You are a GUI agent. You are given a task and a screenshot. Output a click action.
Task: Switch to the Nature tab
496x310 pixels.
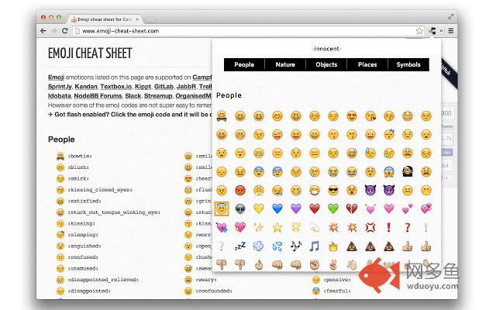285,64
